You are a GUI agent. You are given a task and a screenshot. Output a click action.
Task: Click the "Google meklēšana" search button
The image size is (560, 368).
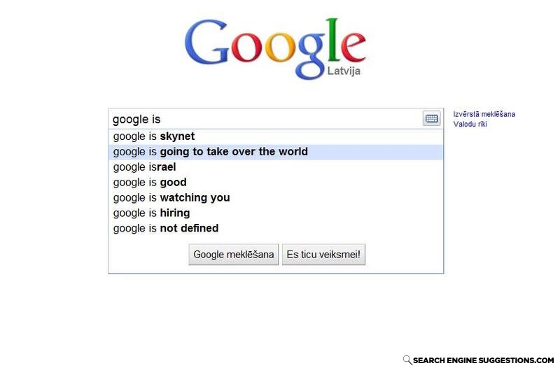coord(234,255)
